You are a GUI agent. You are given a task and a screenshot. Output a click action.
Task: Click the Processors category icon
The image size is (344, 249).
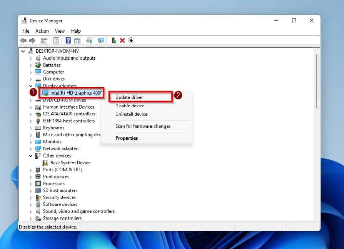point(38,184)
